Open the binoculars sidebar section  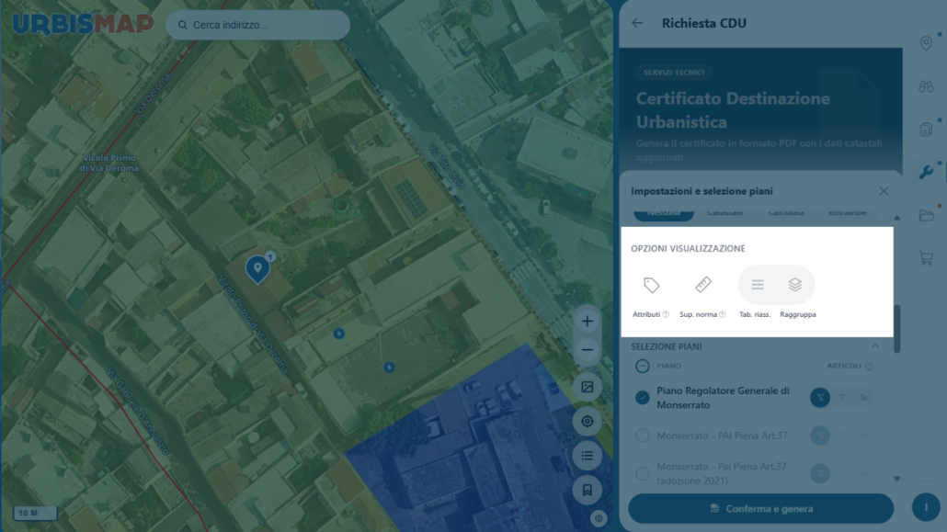point(926,86)
